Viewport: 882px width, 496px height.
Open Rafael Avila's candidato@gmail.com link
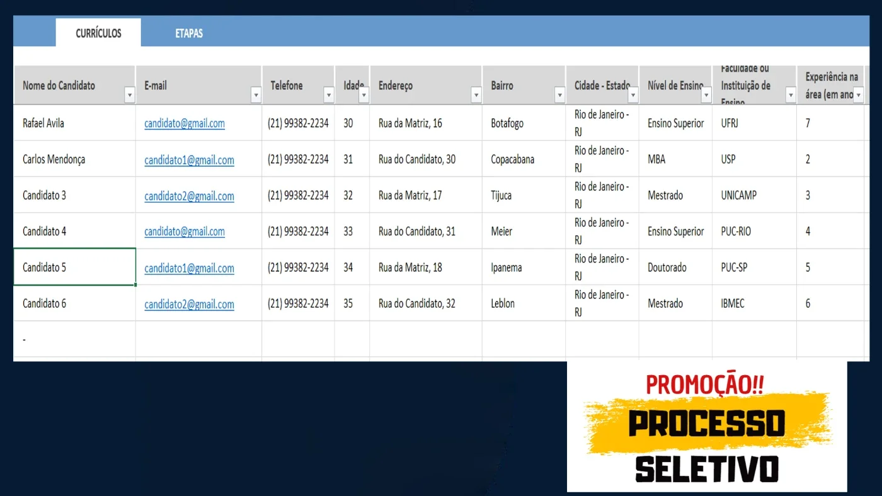(x=185, y=123)
